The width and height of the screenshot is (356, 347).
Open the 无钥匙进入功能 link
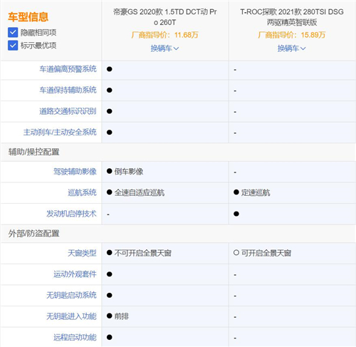pyautogui.click(x=71, y=316)
